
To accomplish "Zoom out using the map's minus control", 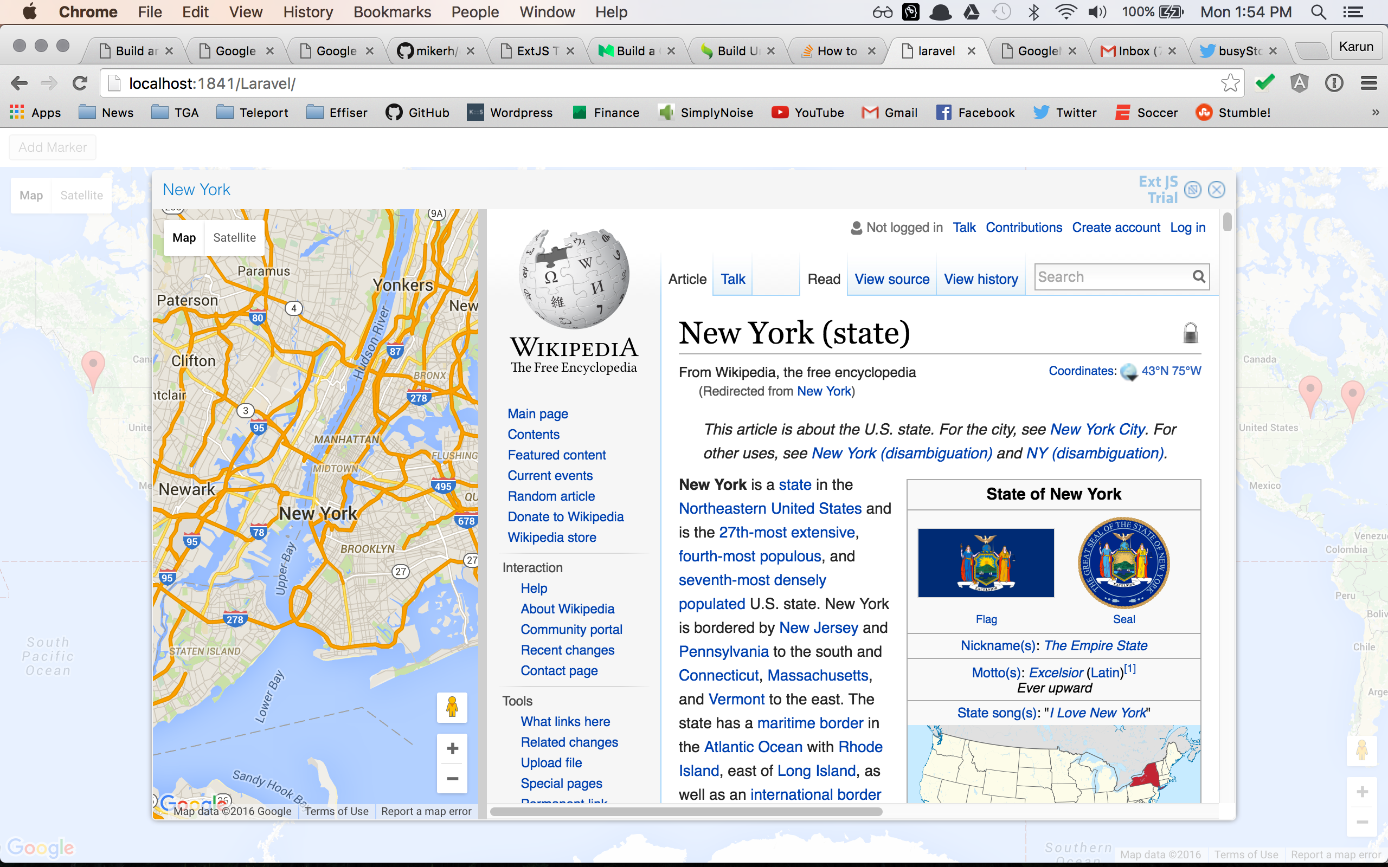I will point(452,778).
